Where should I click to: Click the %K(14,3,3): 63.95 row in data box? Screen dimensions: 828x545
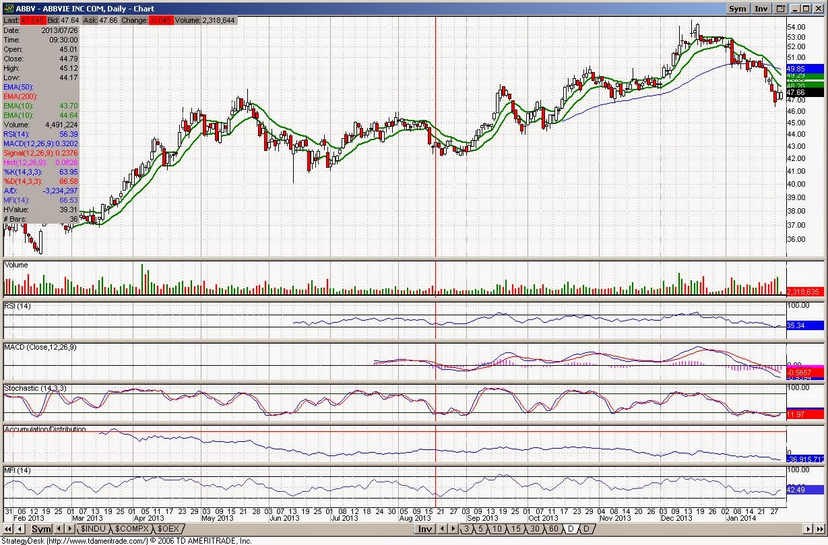pos(41,172)
